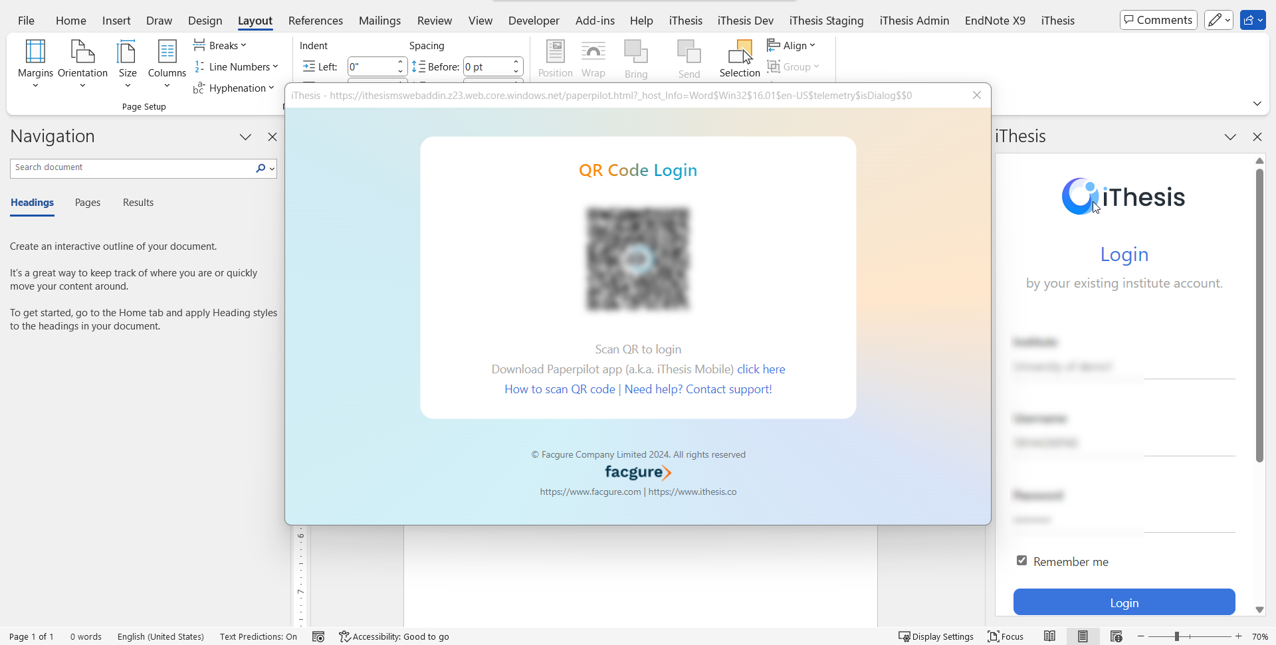This screenshot has height=645, width=1276.
Task: Switch to the Mailings tab
Action: pos(379,21)
